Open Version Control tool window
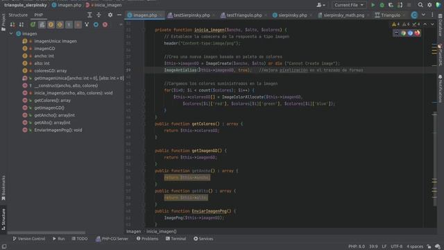444x250 pixels. coord(29,239)
